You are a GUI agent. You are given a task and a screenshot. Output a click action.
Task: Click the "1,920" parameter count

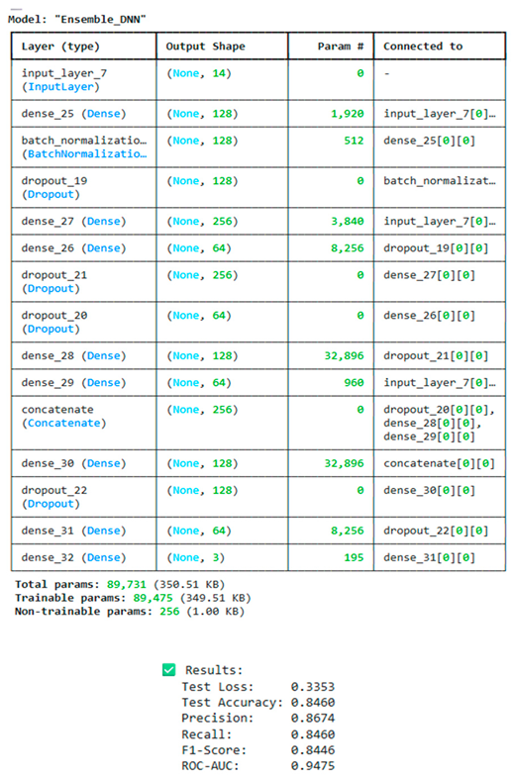347,114
